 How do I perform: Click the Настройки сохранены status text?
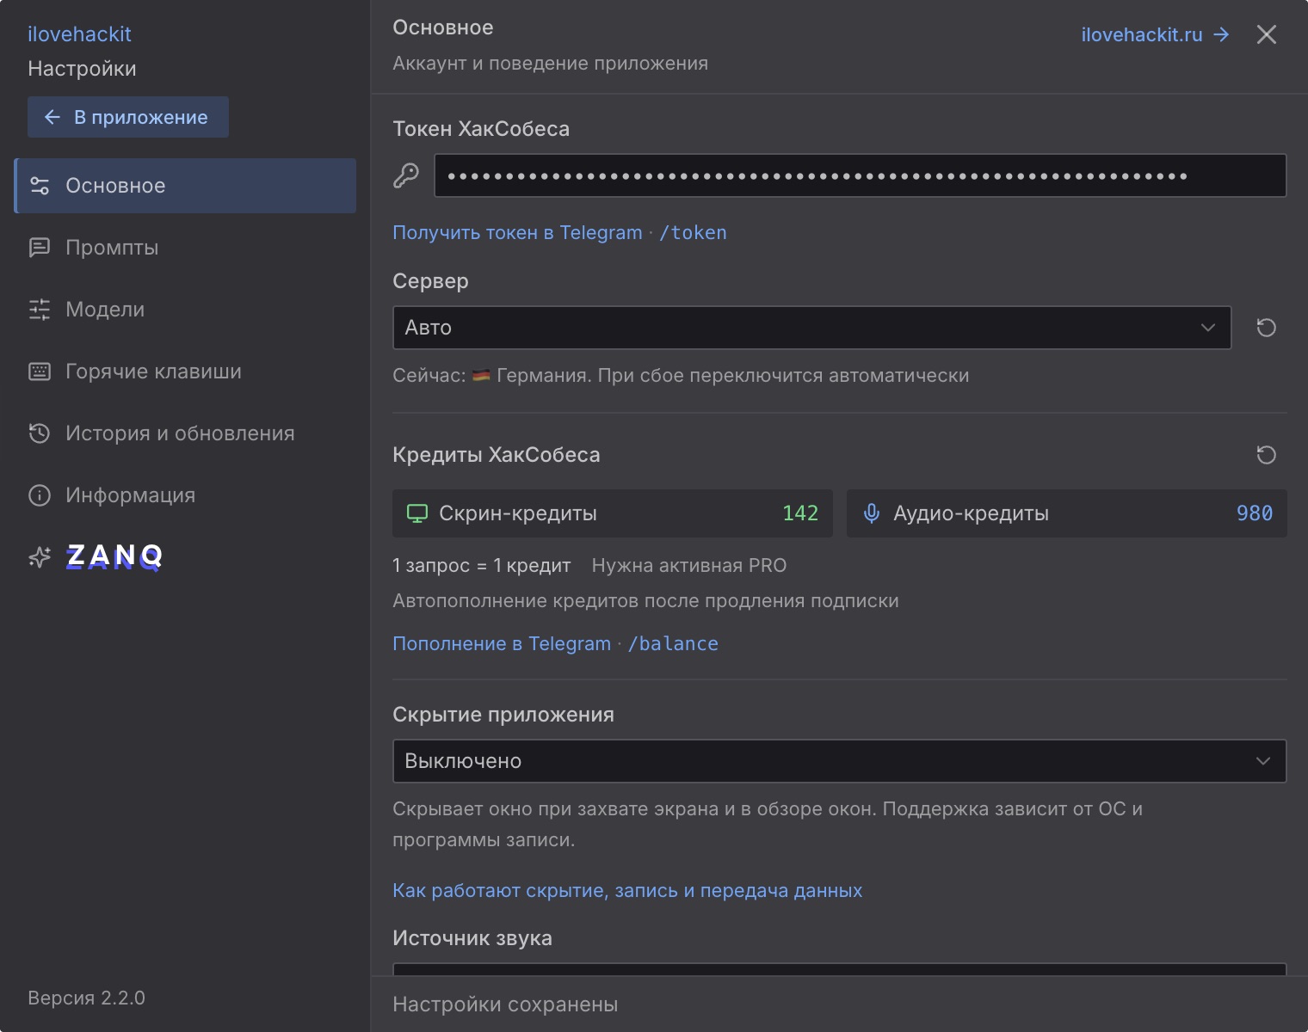(505, 1004)
